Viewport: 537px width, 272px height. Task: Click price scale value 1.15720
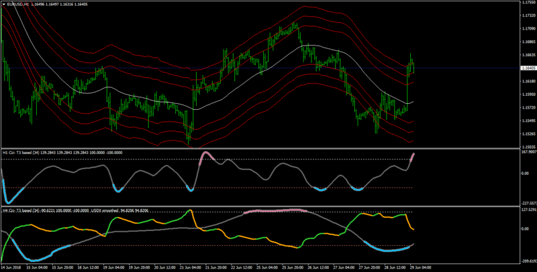pos(528,107)
